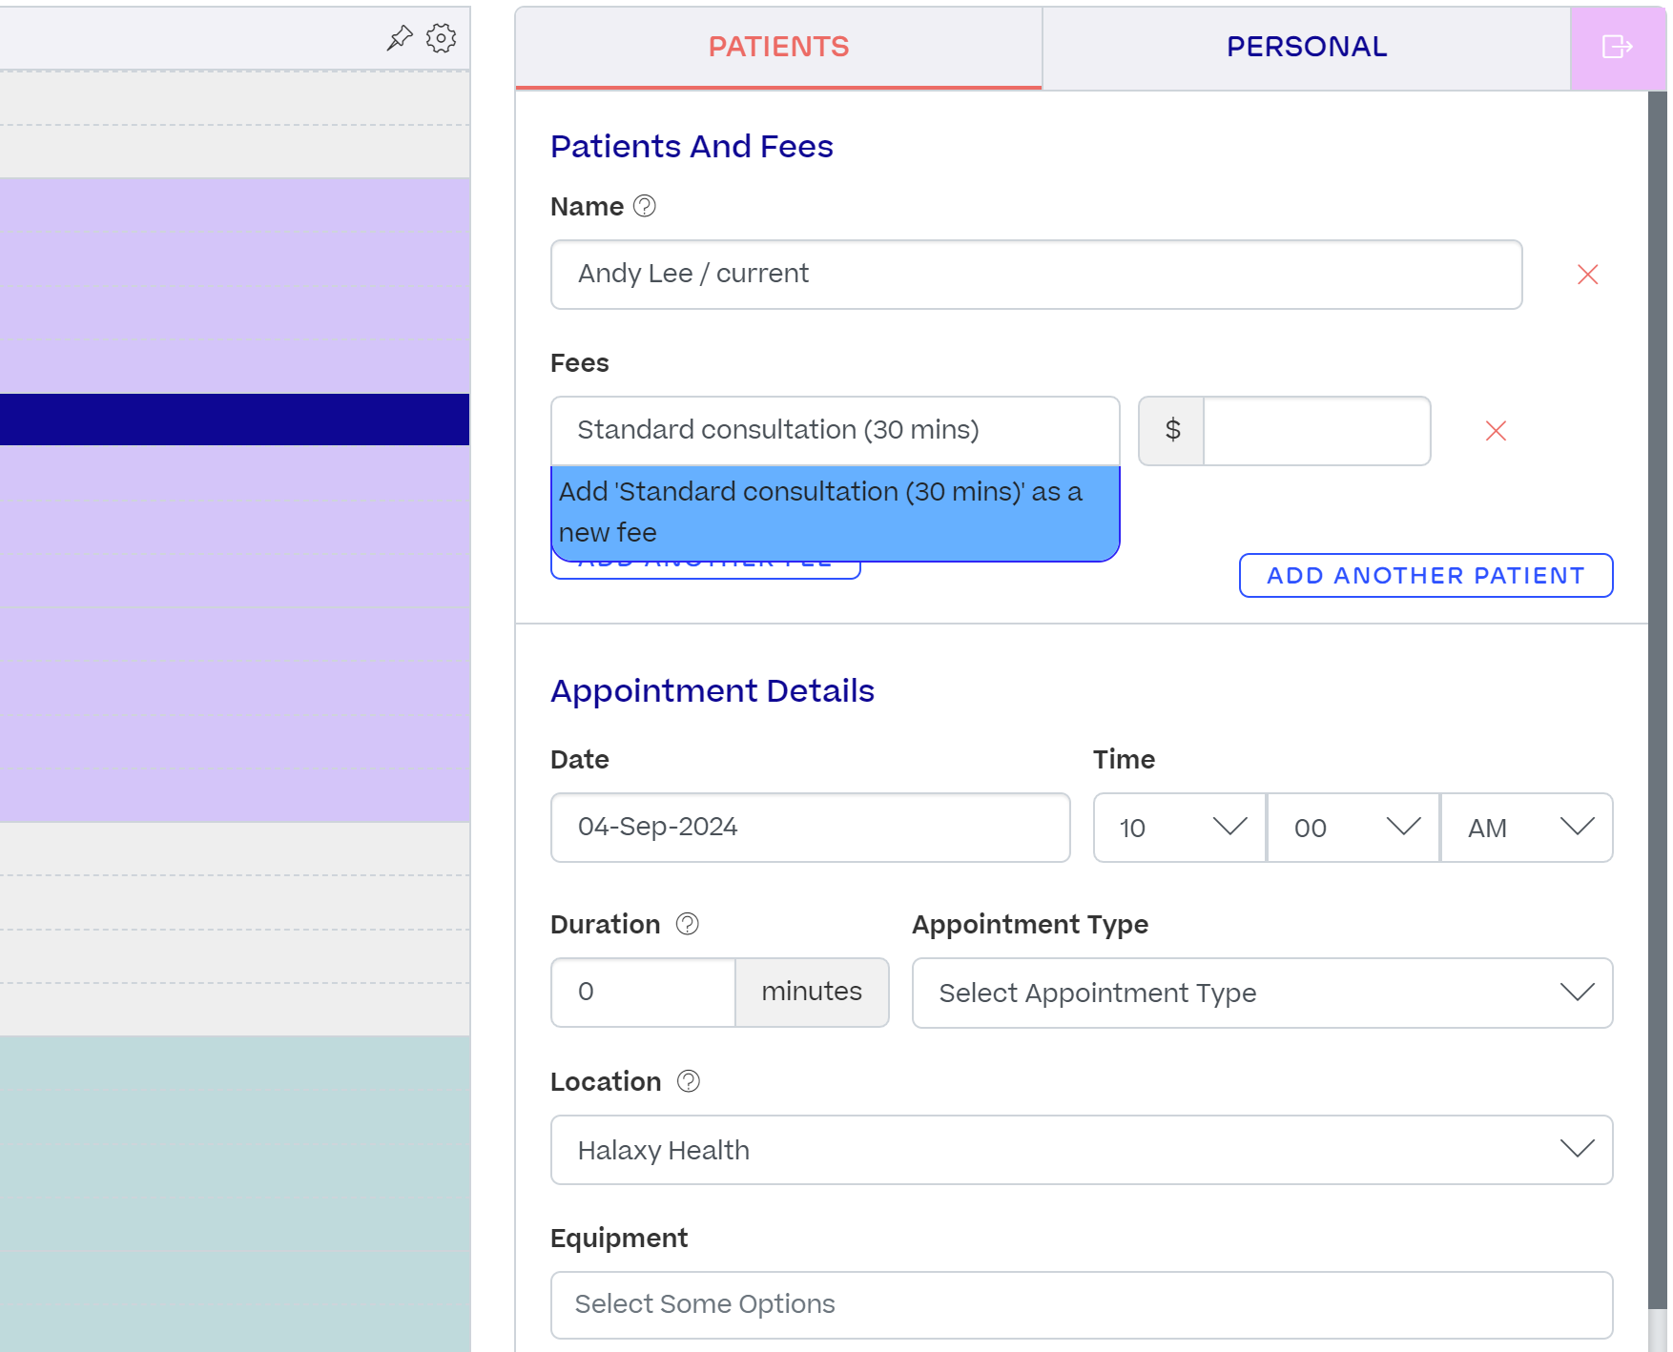The image size is (1673, 1352).
Task: Click the help icon next to Duration
Action: pos(688,924)
